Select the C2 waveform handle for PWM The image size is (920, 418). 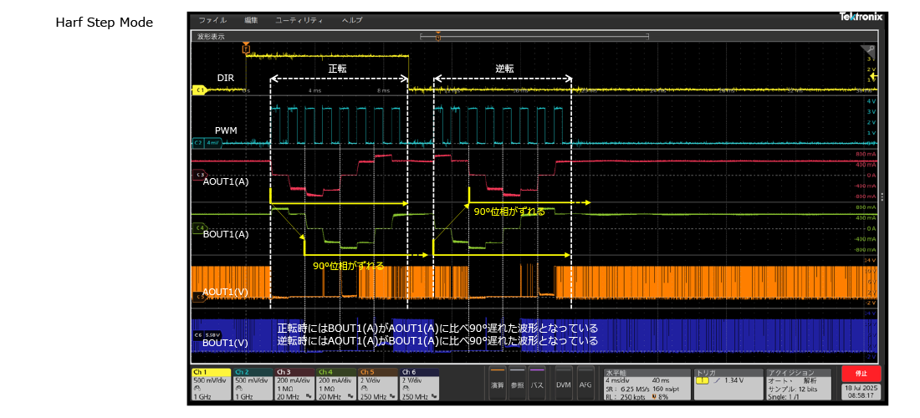pos(199,143)
